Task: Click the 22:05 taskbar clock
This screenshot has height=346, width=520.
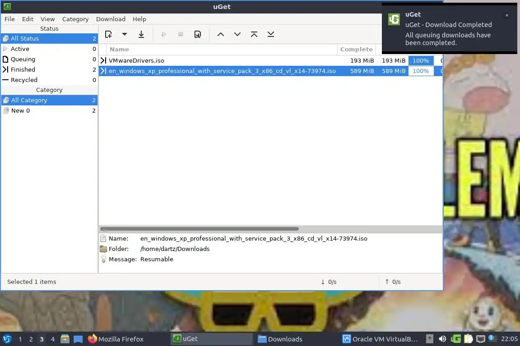Action: tap(509, 339)
